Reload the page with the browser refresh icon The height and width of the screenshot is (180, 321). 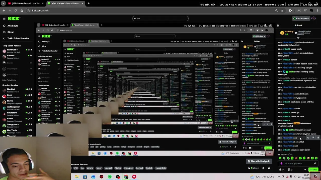(x=16, y=10)
